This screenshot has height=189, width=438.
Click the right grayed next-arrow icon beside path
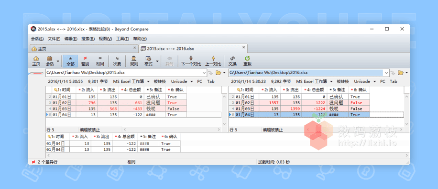click(x=393, y=73)
